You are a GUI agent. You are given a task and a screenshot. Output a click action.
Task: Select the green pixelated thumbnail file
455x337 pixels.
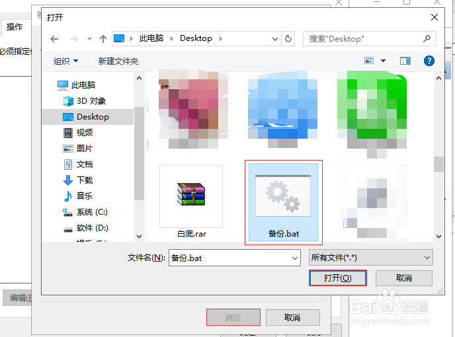pos(372,113)
